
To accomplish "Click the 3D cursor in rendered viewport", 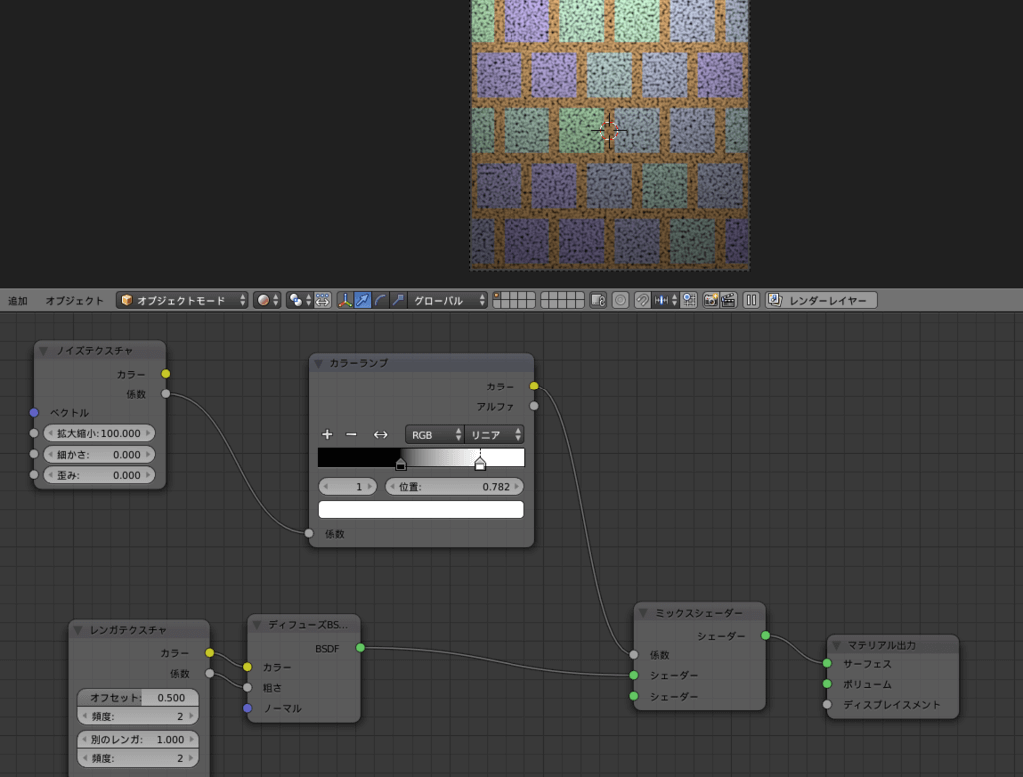I will click(x=609, y=131).
